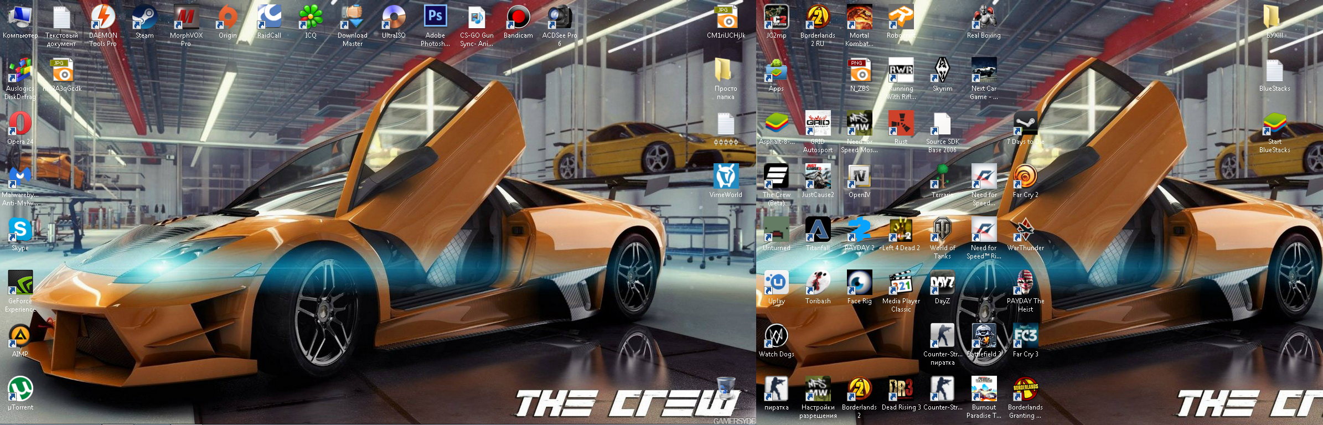The image size is (1323, 425).
Task: Launch the Watch Dogs shortcut
Action: pyautogui.click(x=776, y=336)
